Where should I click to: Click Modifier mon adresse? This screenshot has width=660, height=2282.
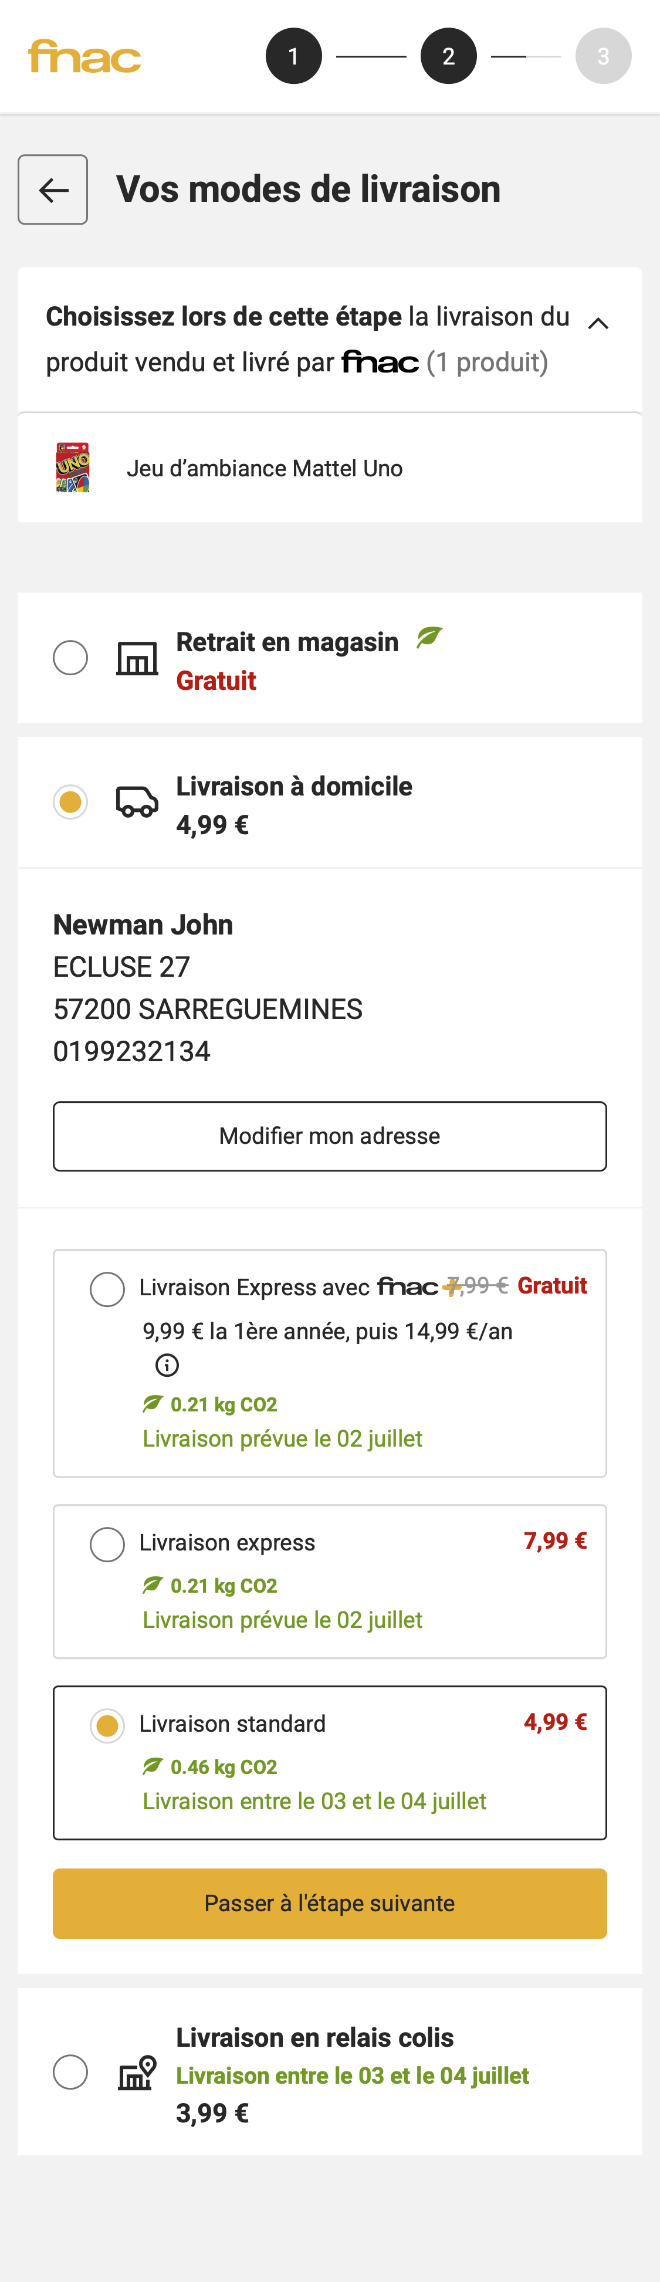click(330, 1136)
